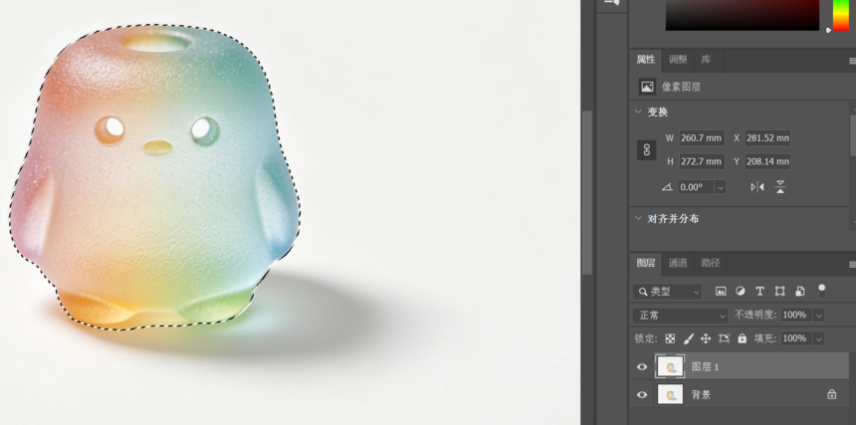Lock all attributes of the layer
This screenshot has height=425, width=856.
click(x=742, y=338)
